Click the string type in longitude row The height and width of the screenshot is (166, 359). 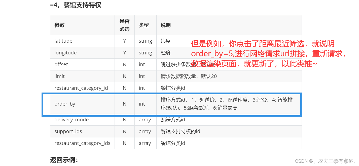click(x=145, y=53)
